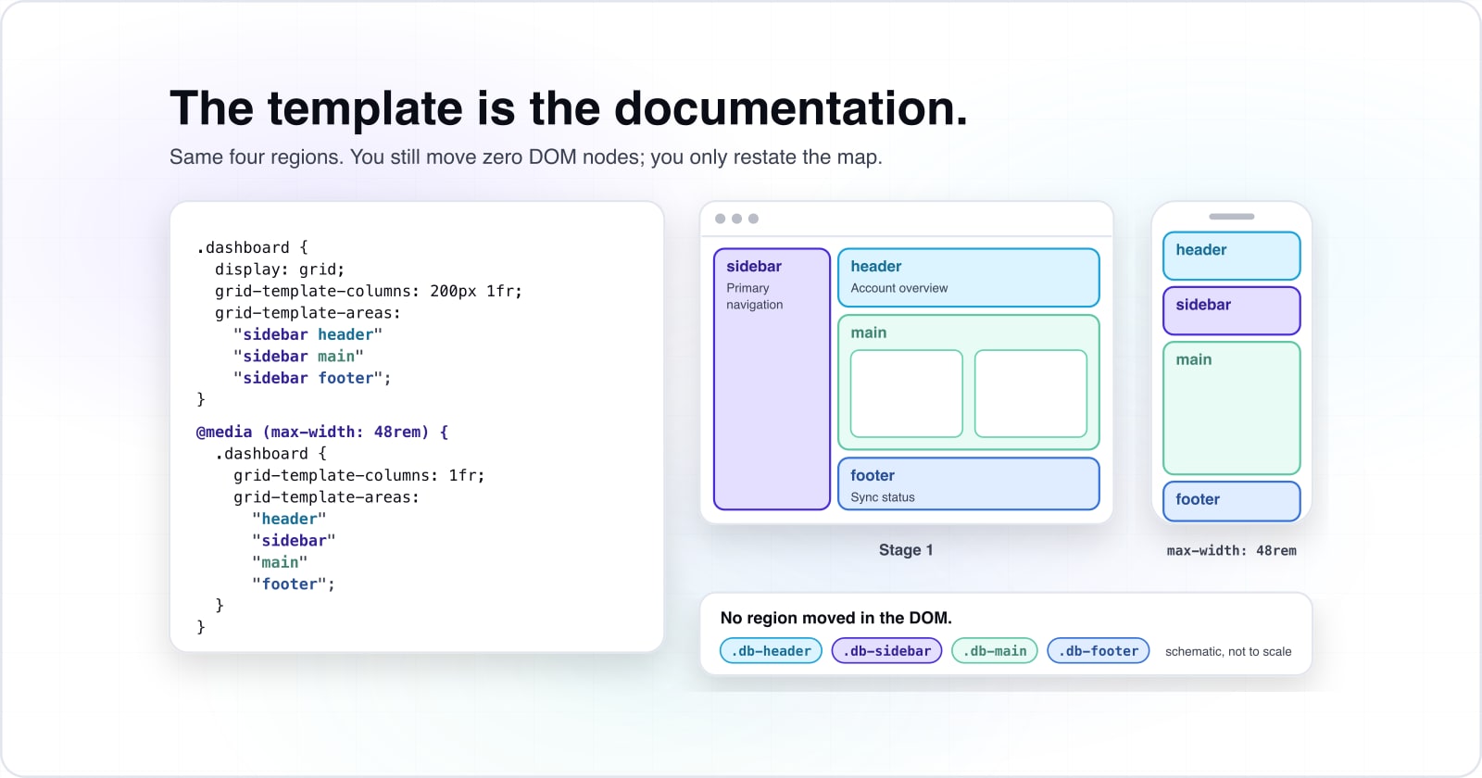Click the "schematic, not to scale" note
This screenshot has height=778, width=1482.
click(x=1228, y=651)
